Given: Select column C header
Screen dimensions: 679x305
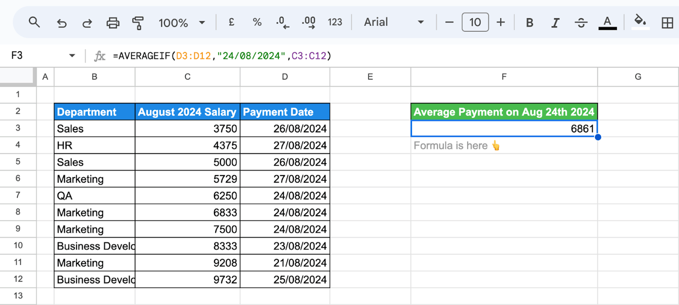Looking at the screenshot, I should coord(187,76).
